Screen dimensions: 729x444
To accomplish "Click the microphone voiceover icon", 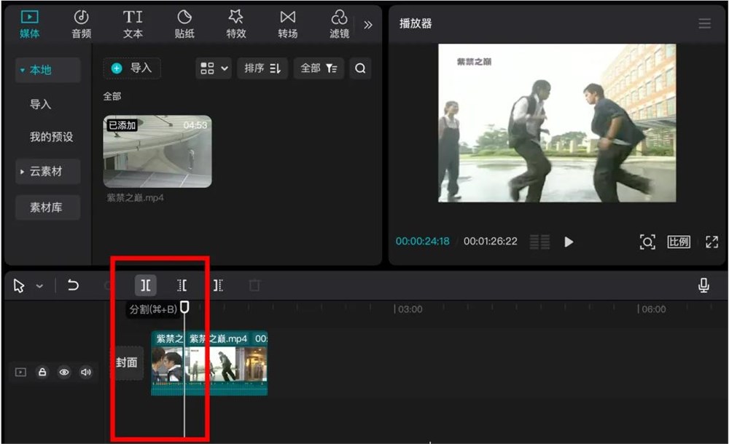I will pos(703,285).
